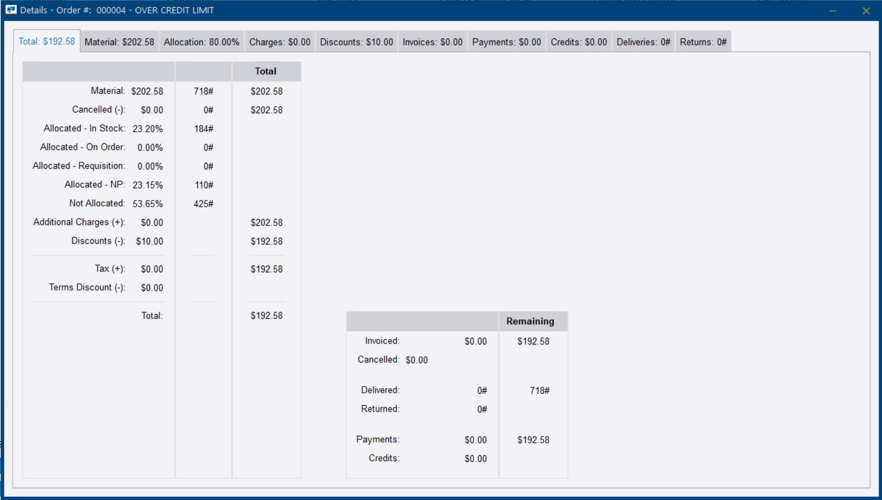Click the 718# remaining weight beside Delivered
Screen dimensions: 882x500
click(540, 391)
